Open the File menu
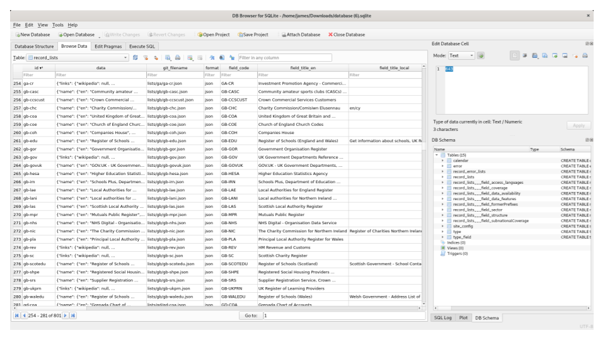 (16, 25)
